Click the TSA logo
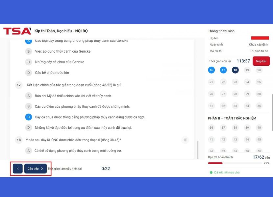 click(x=17, y=31)
